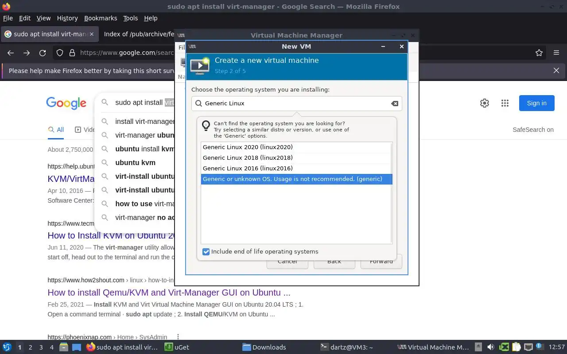Open Firefox hamburger application menu

556,53
